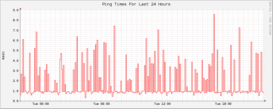This screenshot has width=273, height=109.
Task: Click the 0.0 y-axis value
Action: pyautogui.click(x=16, y=101)
